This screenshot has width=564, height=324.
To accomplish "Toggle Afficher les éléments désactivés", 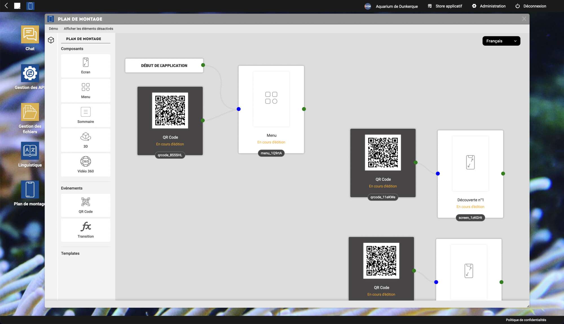I will click(x=88, y=29).
